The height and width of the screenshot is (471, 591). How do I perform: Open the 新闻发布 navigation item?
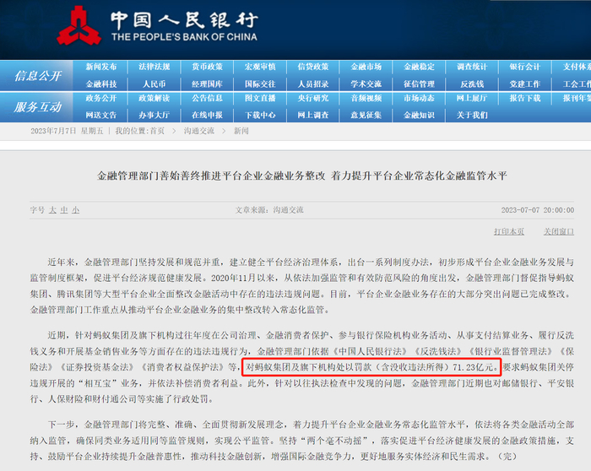[x=101, y=67]
